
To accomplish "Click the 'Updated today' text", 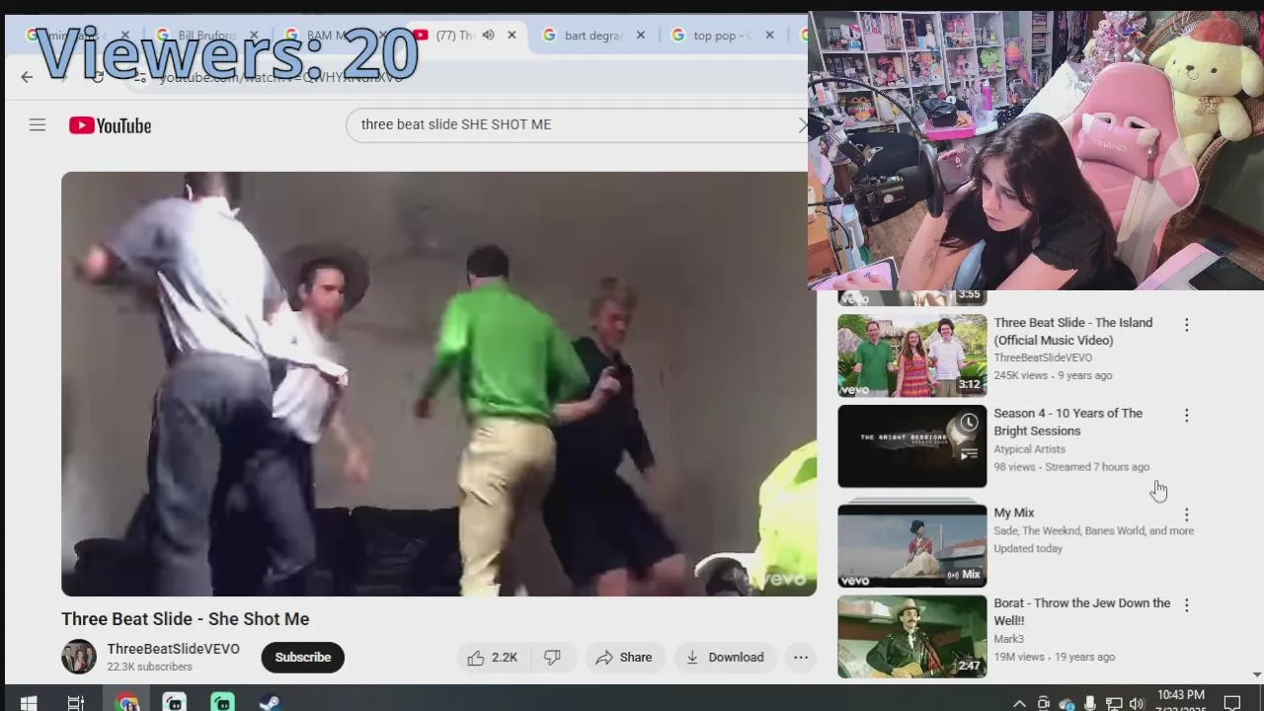I will (x=1028, y=549).
